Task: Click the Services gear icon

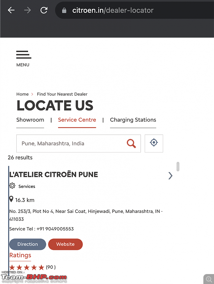Action: [12, 186]
